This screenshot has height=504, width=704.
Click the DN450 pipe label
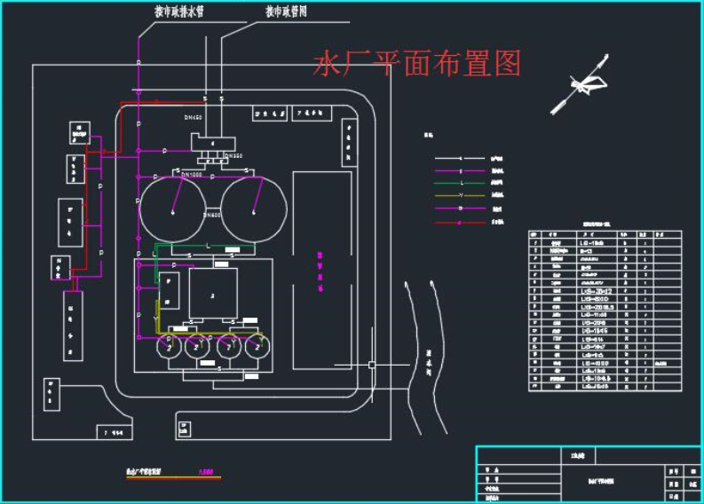(x=193, y=118)
